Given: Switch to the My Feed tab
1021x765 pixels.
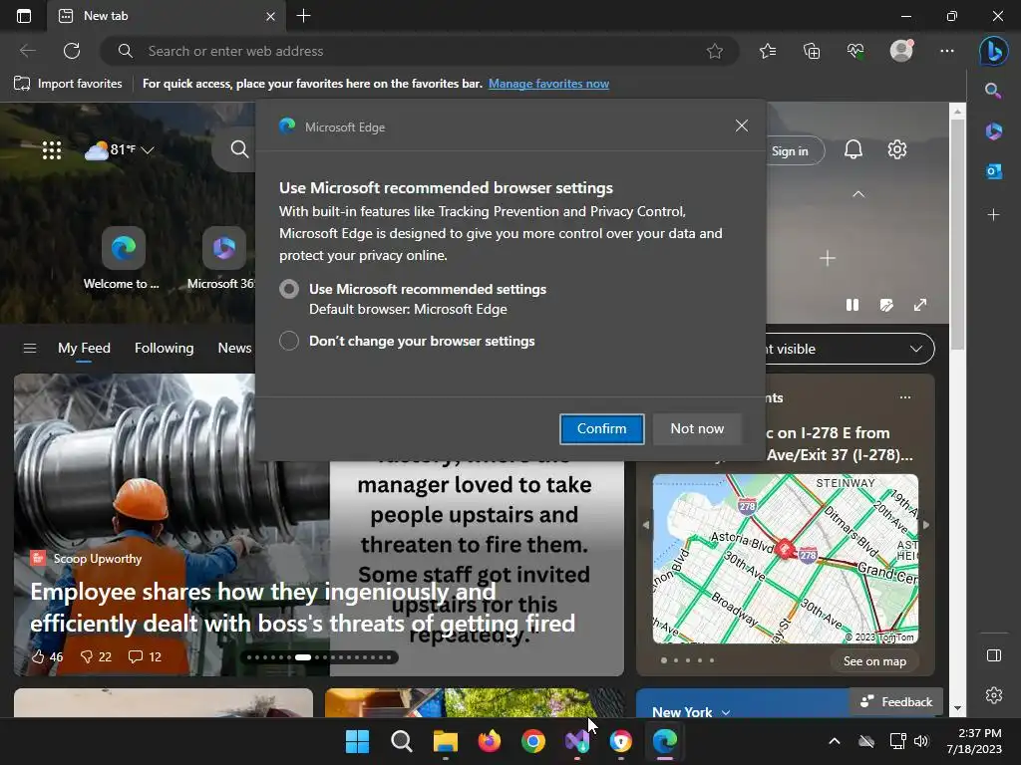Looking at the screenshot, I should [84, 348].
